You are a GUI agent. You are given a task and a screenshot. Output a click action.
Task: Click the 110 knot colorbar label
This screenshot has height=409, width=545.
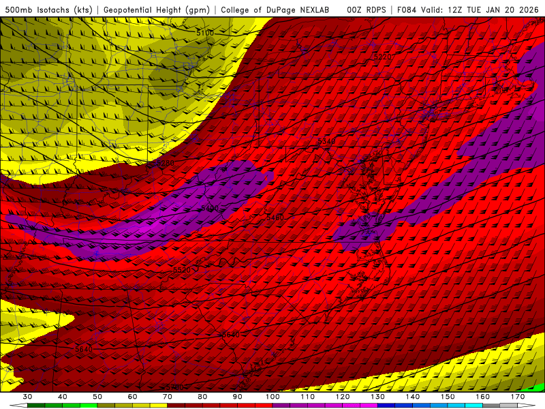[308, 397]
